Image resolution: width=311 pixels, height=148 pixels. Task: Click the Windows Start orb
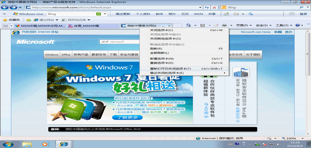click(x=7, y=144)
